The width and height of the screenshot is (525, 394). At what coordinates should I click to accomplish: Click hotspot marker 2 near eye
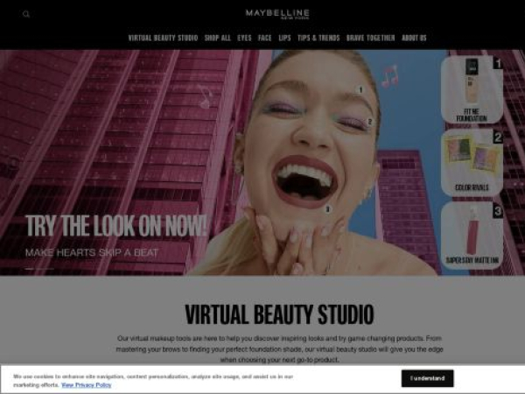(369, 122)
